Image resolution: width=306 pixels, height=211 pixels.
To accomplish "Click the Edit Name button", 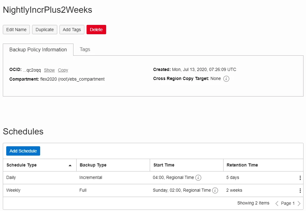I will point(16,30).
